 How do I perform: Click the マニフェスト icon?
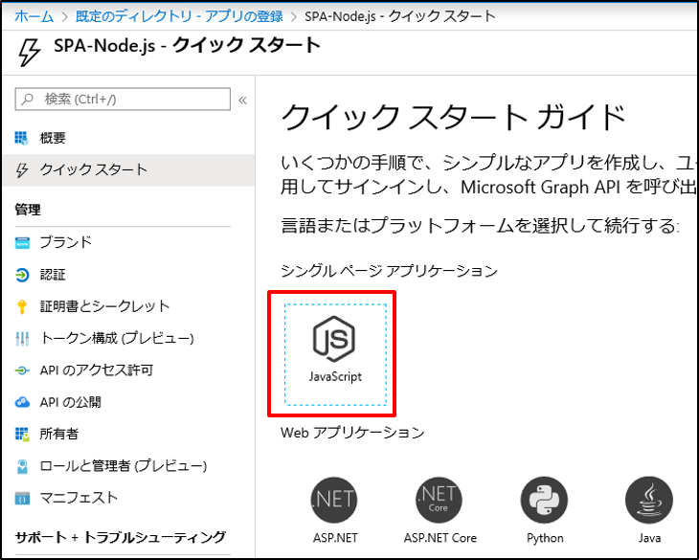click(22, 498)
